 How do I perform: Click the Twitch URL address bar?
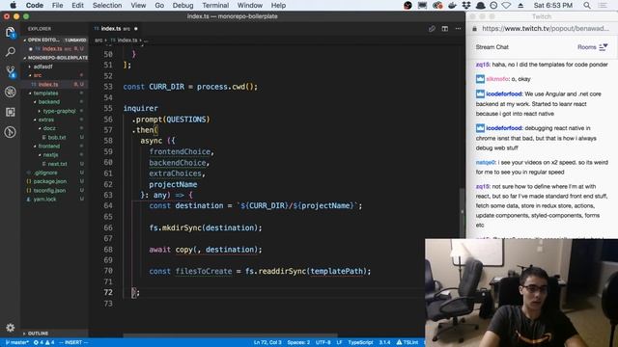(x=545, y=29)
